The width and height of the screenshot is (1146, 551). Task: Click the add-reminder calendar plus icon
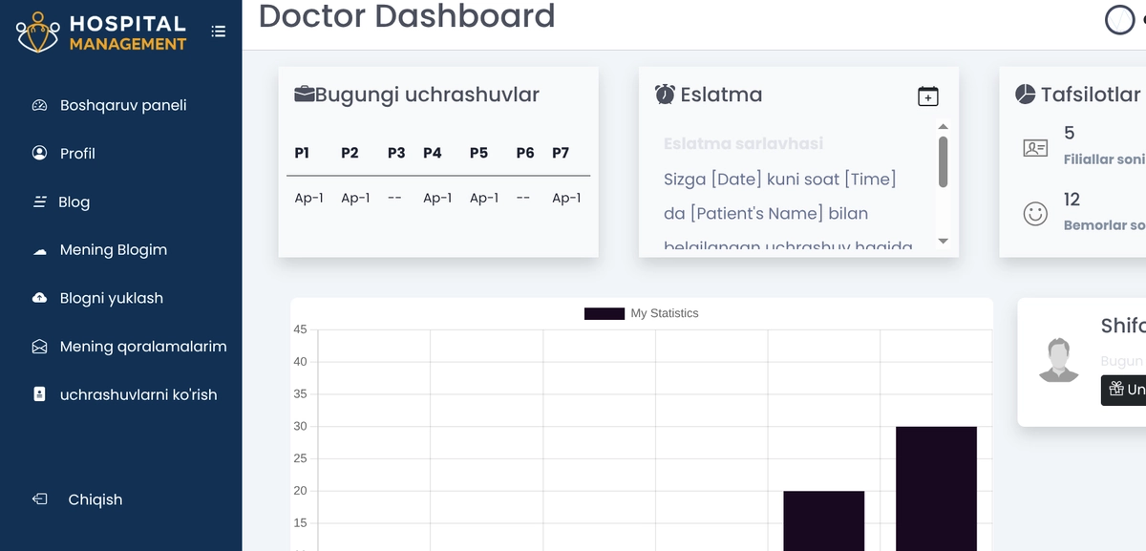click(927, 95)
